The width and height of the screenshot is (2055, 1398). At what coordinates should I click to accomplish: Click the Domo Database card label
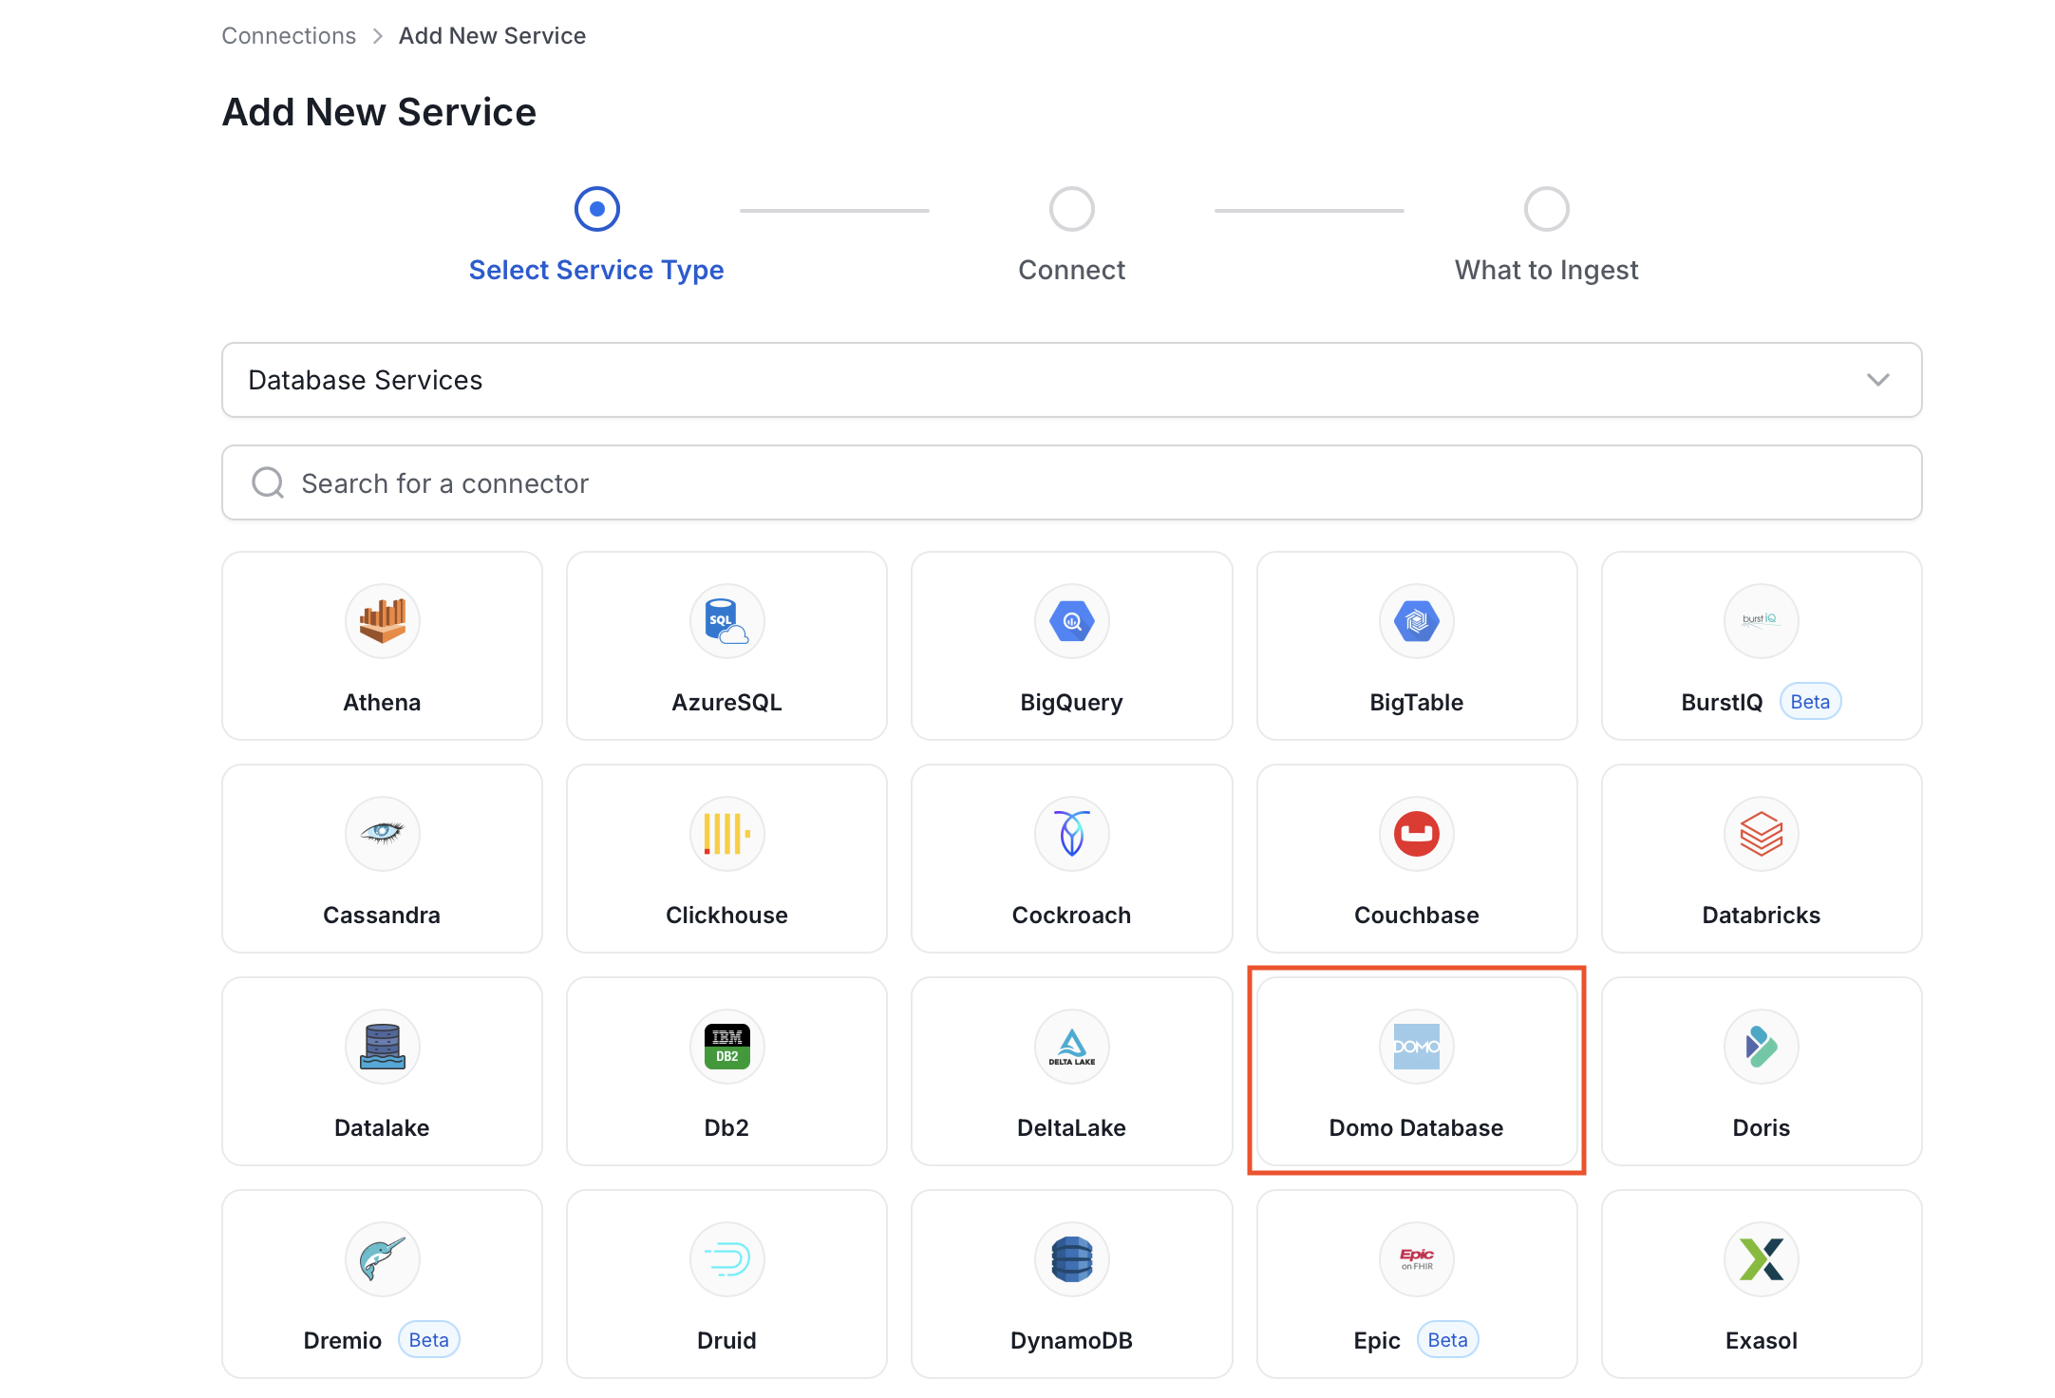(x=1416, y=1127)
